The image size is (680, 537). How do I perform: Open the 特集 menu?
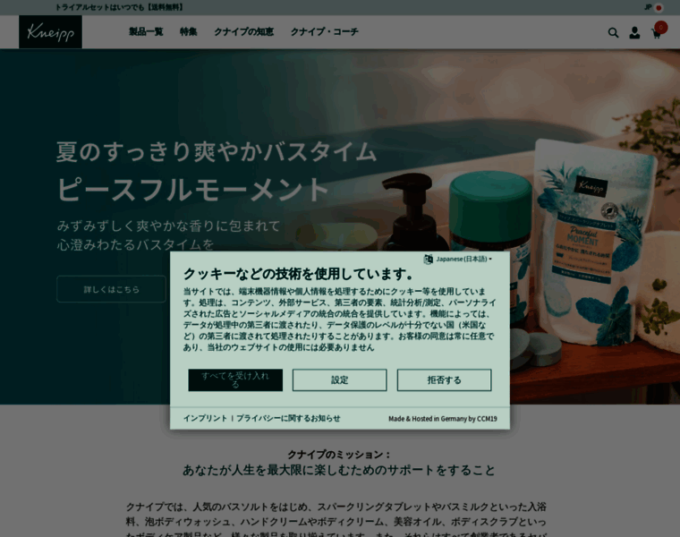tap(189, 31)
